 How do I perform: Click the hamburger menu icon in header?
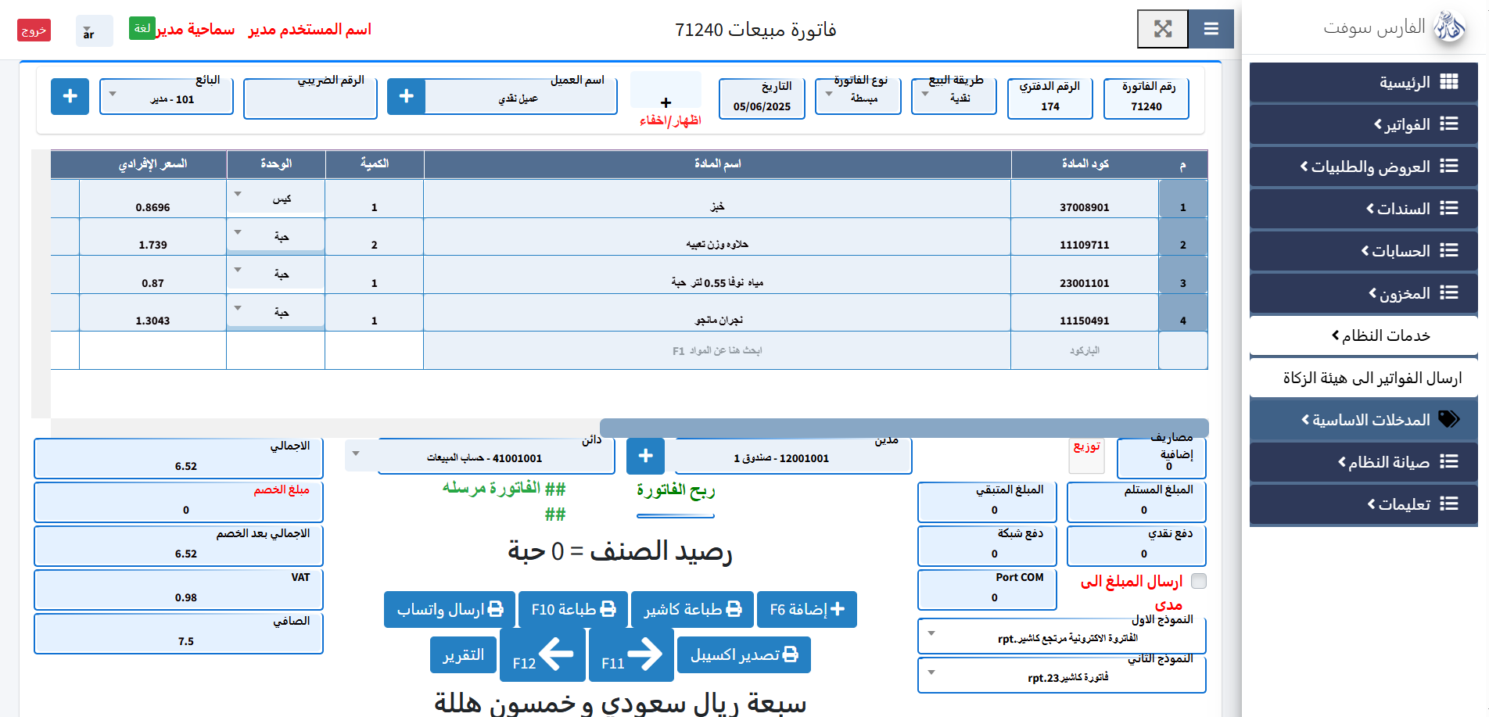[x=1211, y=29]
